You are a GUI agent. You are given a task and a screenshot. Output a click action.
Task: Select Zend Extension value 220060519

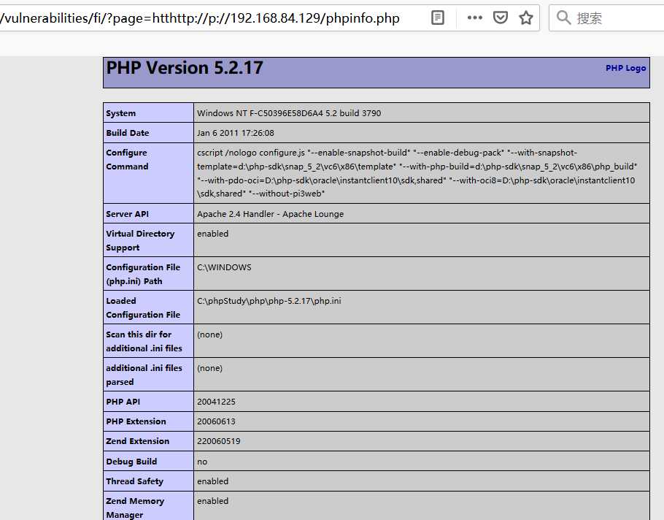pyautogui.click(x=218, y=441)
